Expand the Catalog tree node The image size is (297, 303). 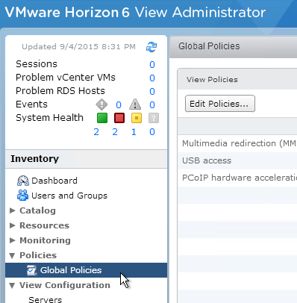coord(12,210)
